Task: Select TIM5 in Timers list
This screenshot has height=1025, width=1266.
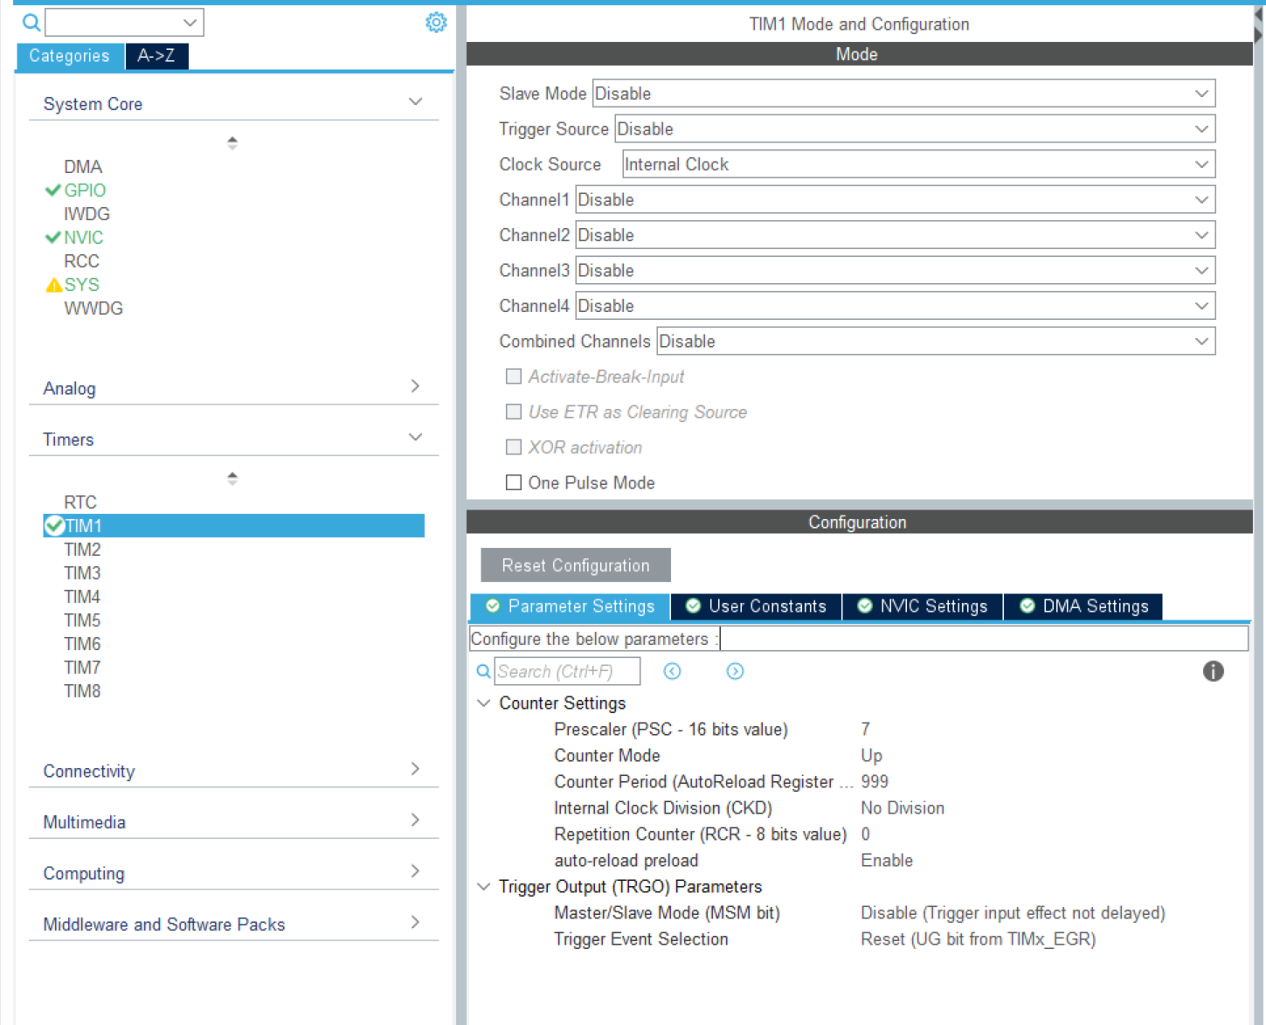Action: click(82, 620)
